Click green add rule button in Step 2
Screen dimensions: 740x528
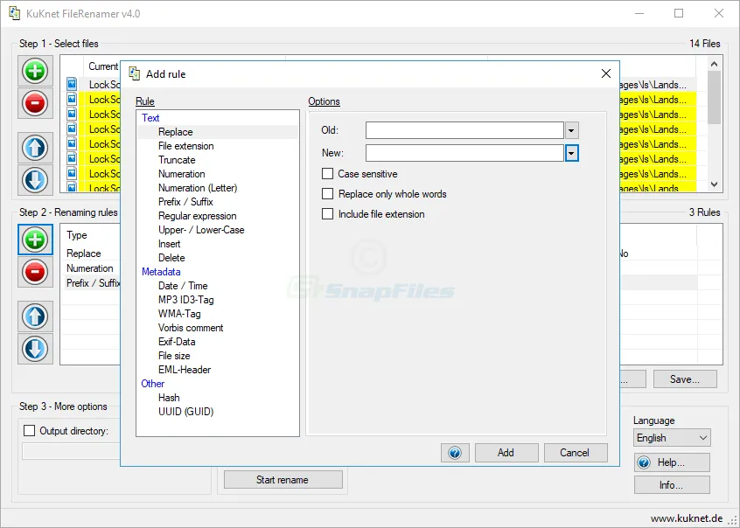(x=35, y=240)
